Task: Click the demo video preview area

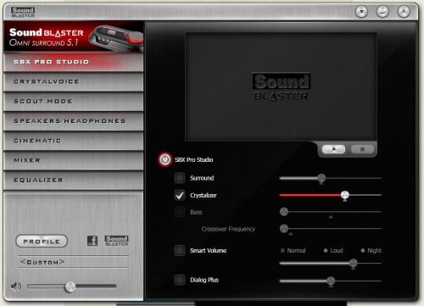Action: click(281, 86)
